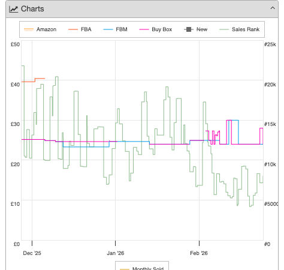This screenshot has height=270, width=284.
Task: Click the Buy Box pink line swatch
Action: click(144, 29)
